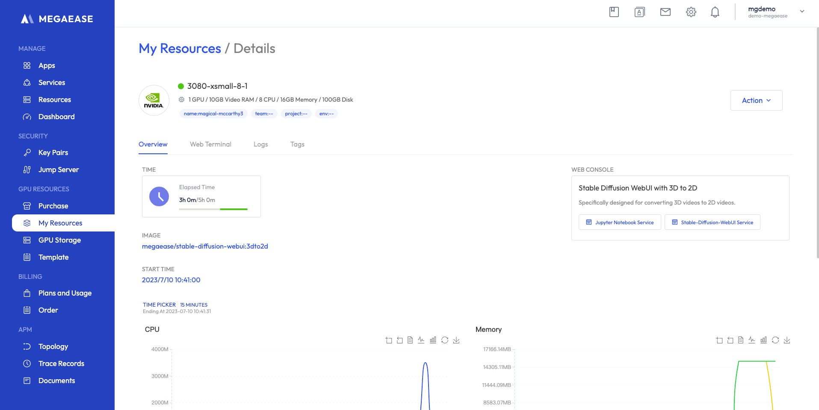Expand the Action dropdown button
Image resolution: width=819 pixels, height=410 pixels.
pyautogui.click(x=756, y=100)
